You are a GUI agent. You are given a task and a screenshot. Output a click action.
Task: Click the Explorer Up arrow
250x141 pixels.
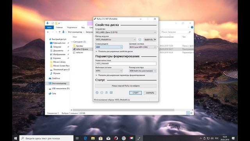[x=59, y=32]
